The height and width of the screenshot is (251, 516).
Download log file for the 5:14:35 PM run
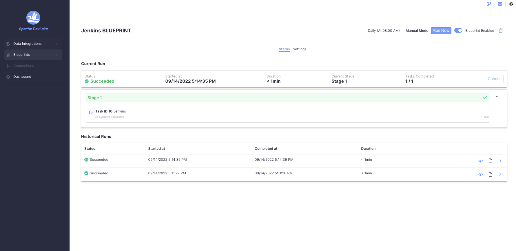[491, 161]
